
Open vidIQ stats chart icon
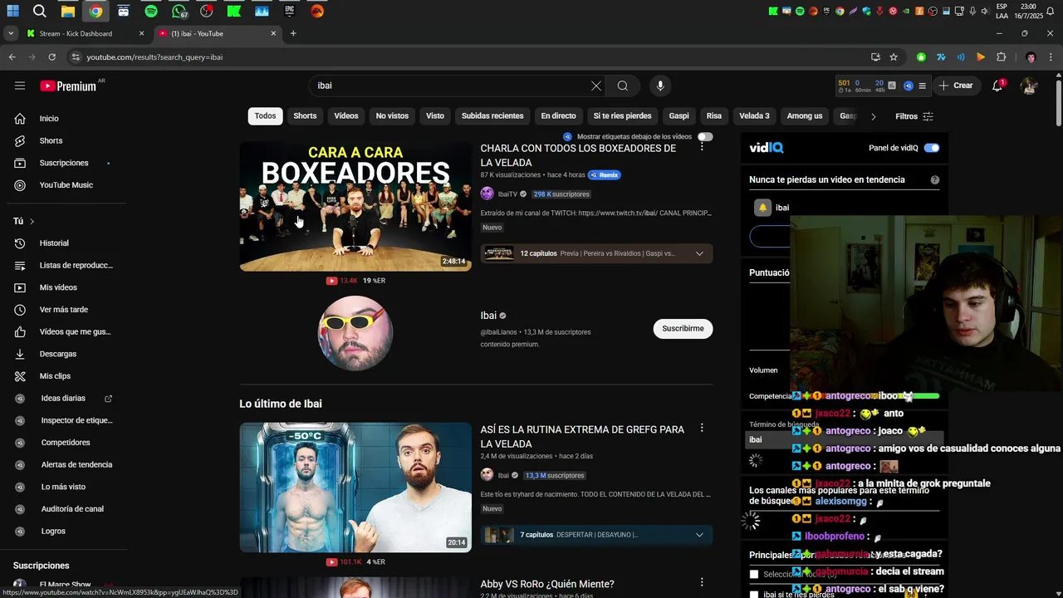tap(892, 86)
